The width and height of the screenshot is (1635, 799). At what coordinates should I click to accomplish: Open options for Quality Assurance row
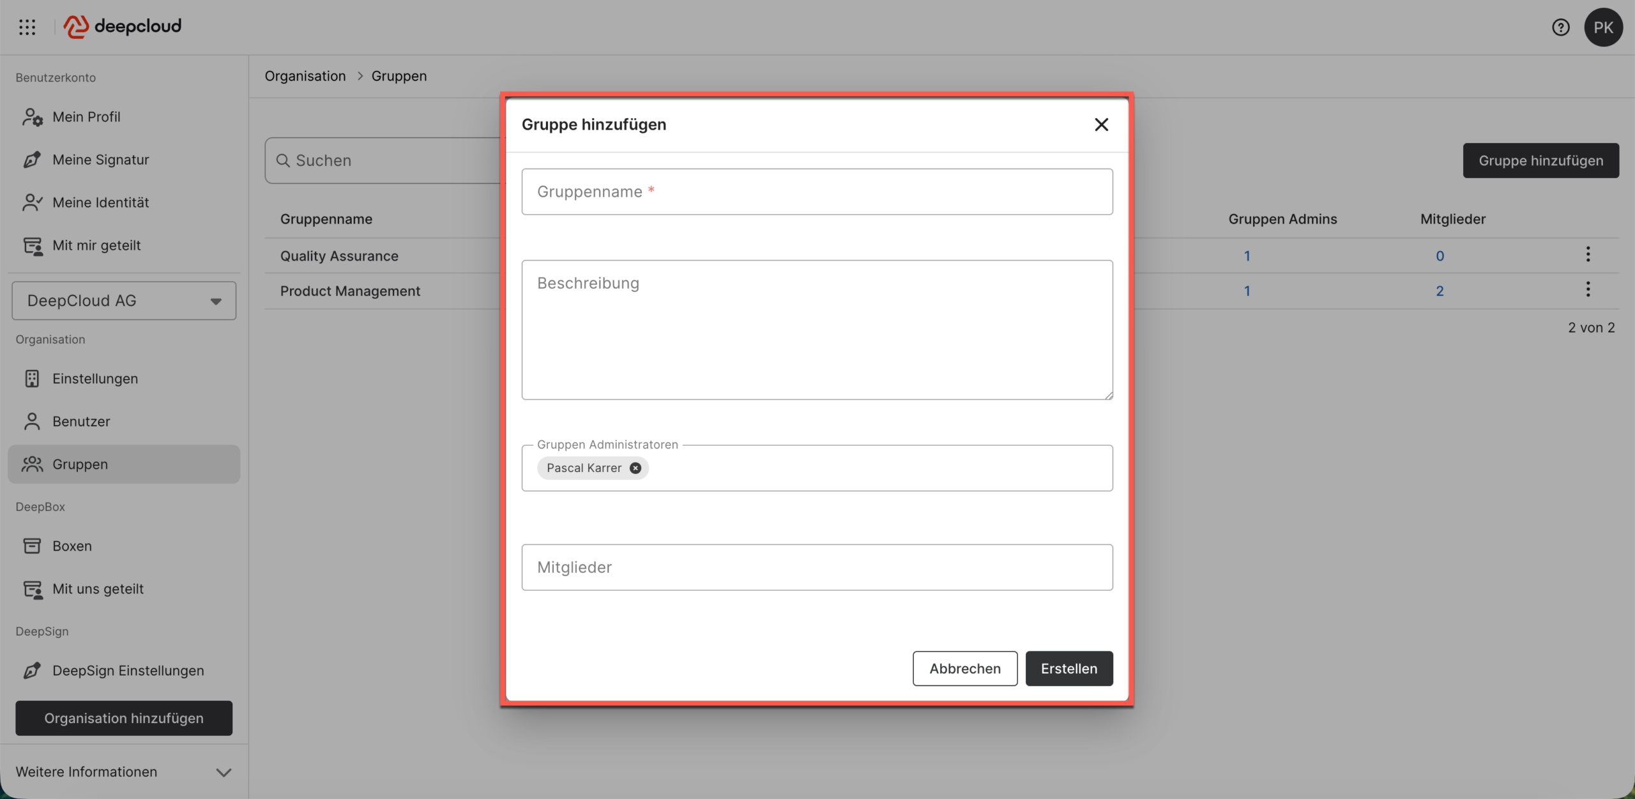coord(1588,255)
